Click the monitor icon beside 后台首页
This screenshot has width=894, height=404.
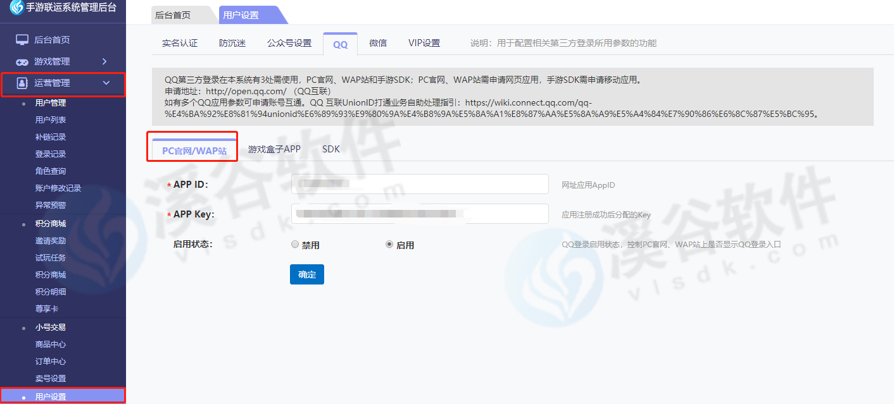[22, 40]
